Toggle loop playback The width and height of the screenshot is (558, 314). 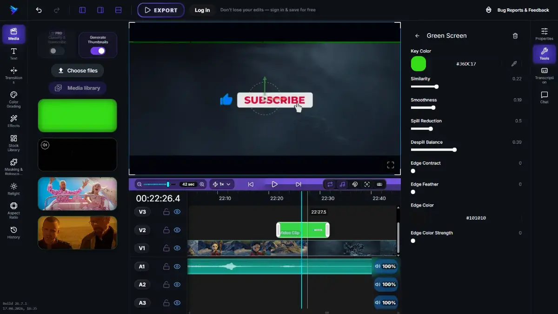click(x=330, y=184)
